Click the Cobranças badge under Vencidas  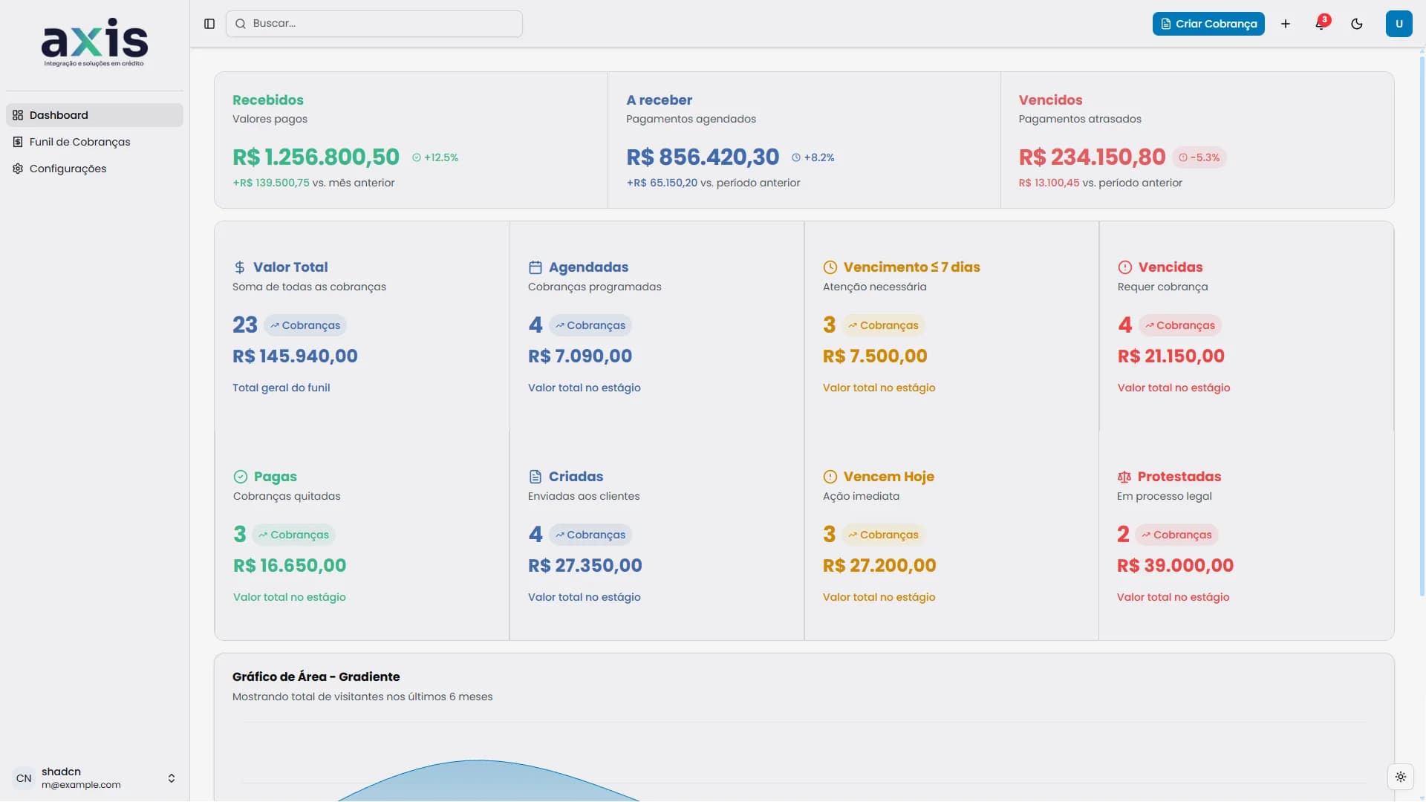1179,325
